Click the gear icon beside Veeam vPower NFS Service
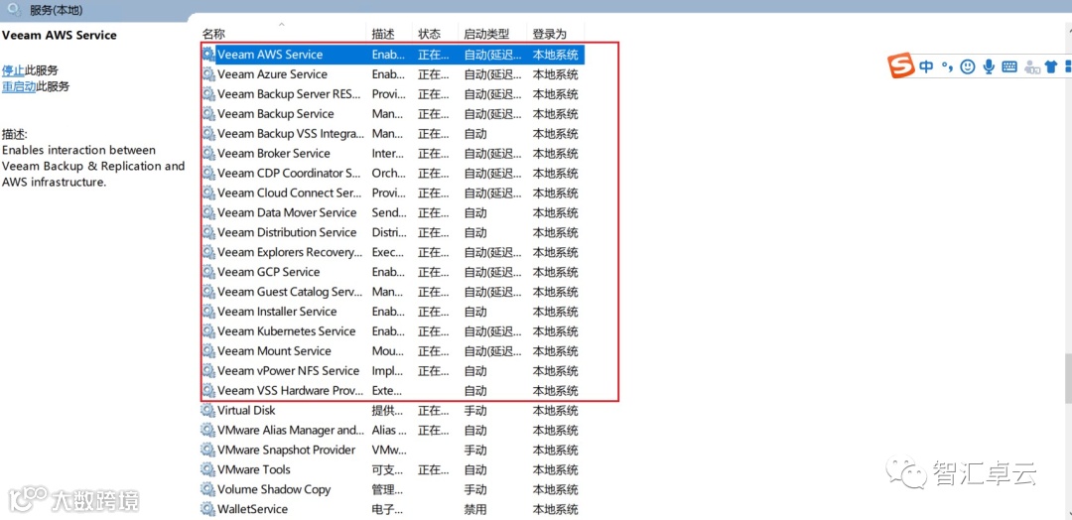 pyautogui.click(x=207, y=371)
